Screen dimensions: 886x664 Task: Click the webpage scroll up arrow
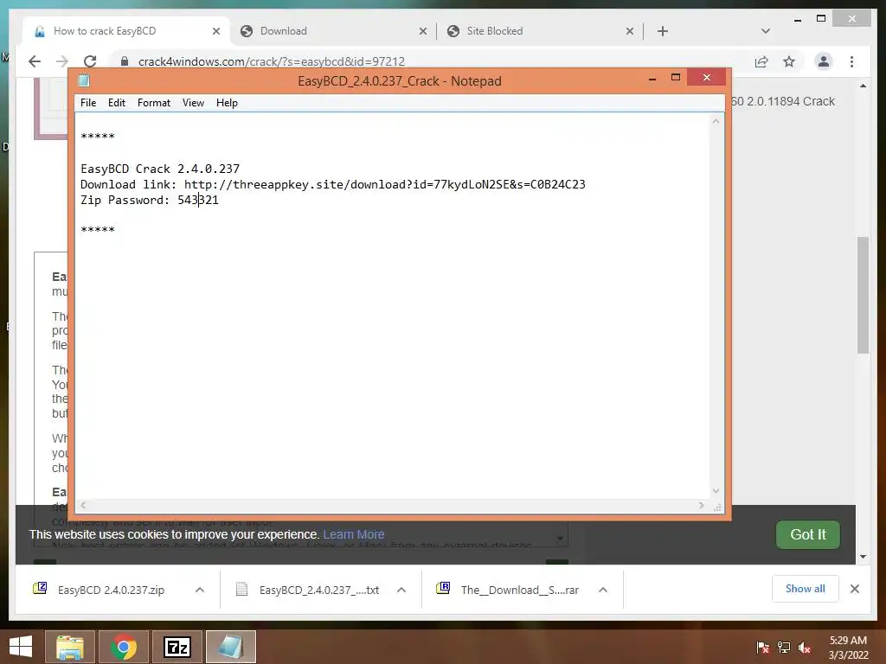[x=863, y=86]
